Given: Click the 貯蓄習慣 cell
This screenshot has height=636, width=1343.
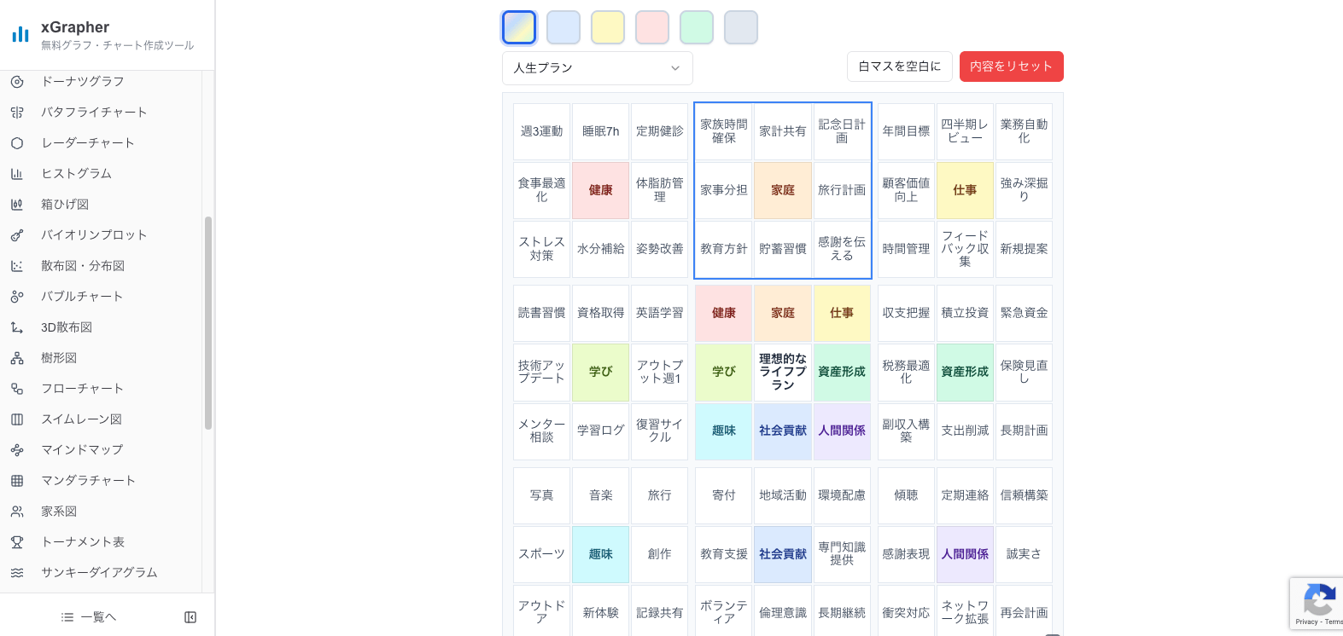Looking at the screenshot, I should pyautogui.click(x=783, y=249).
